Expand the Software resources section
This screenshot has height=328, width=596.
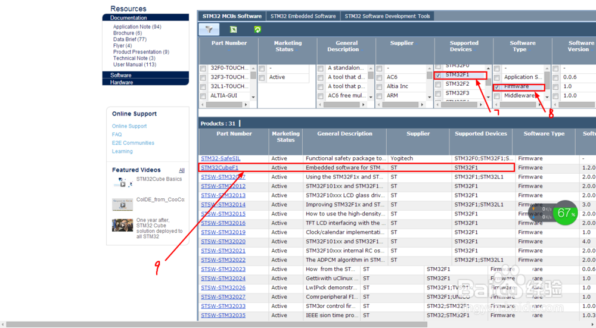145,75
